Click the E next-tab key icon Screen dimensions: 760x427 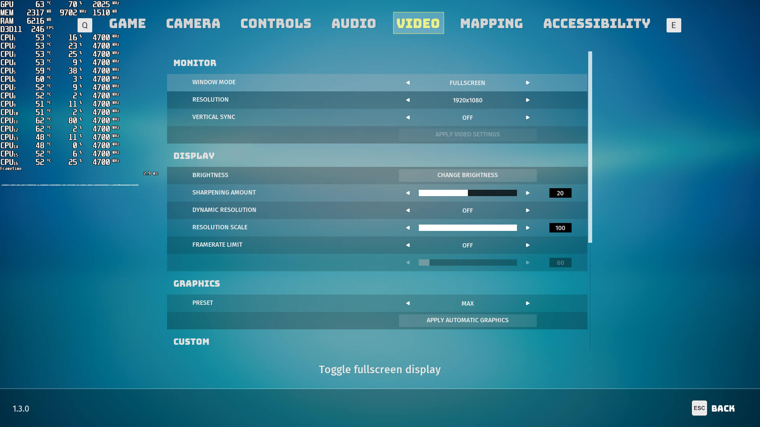pos(673,25)
